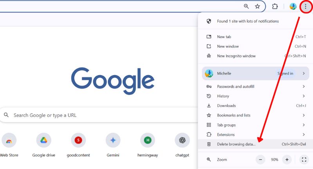
Task: Select New window from menu
Action: coord(255,46)
